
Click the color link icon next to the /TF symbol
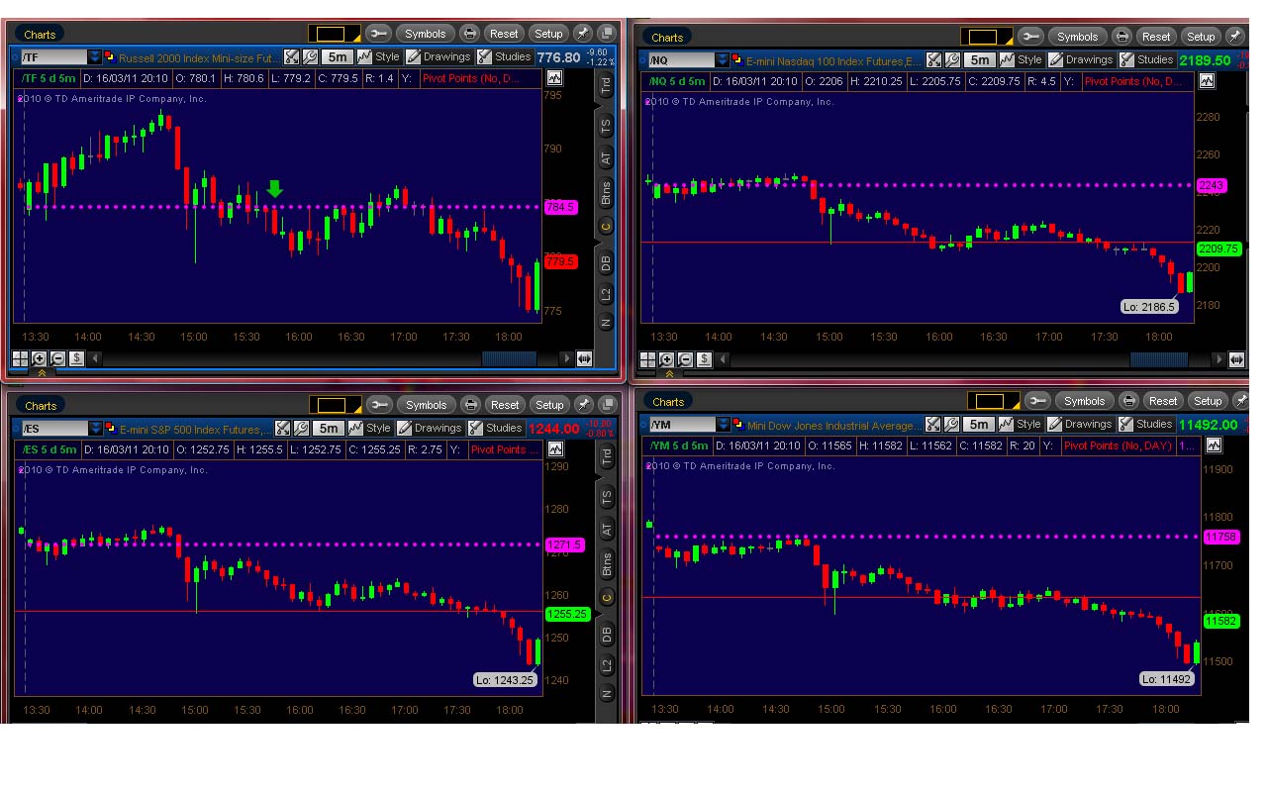109,56
